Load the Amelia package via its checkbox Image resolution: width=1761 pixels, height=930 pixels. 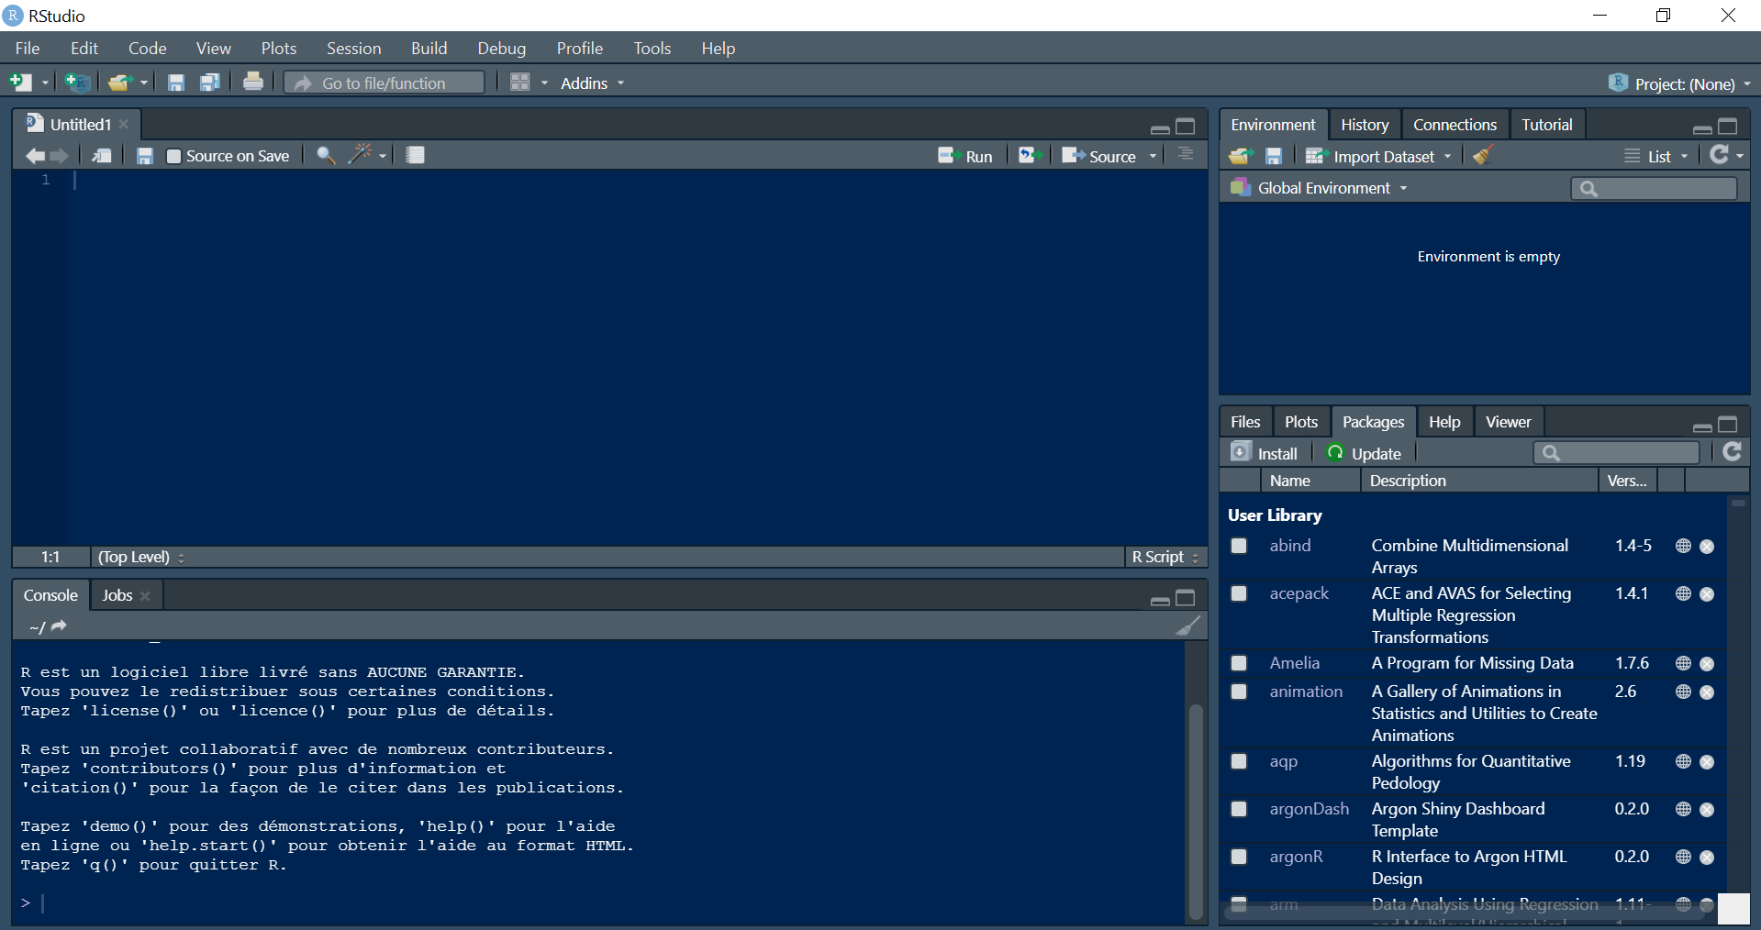1238,663
